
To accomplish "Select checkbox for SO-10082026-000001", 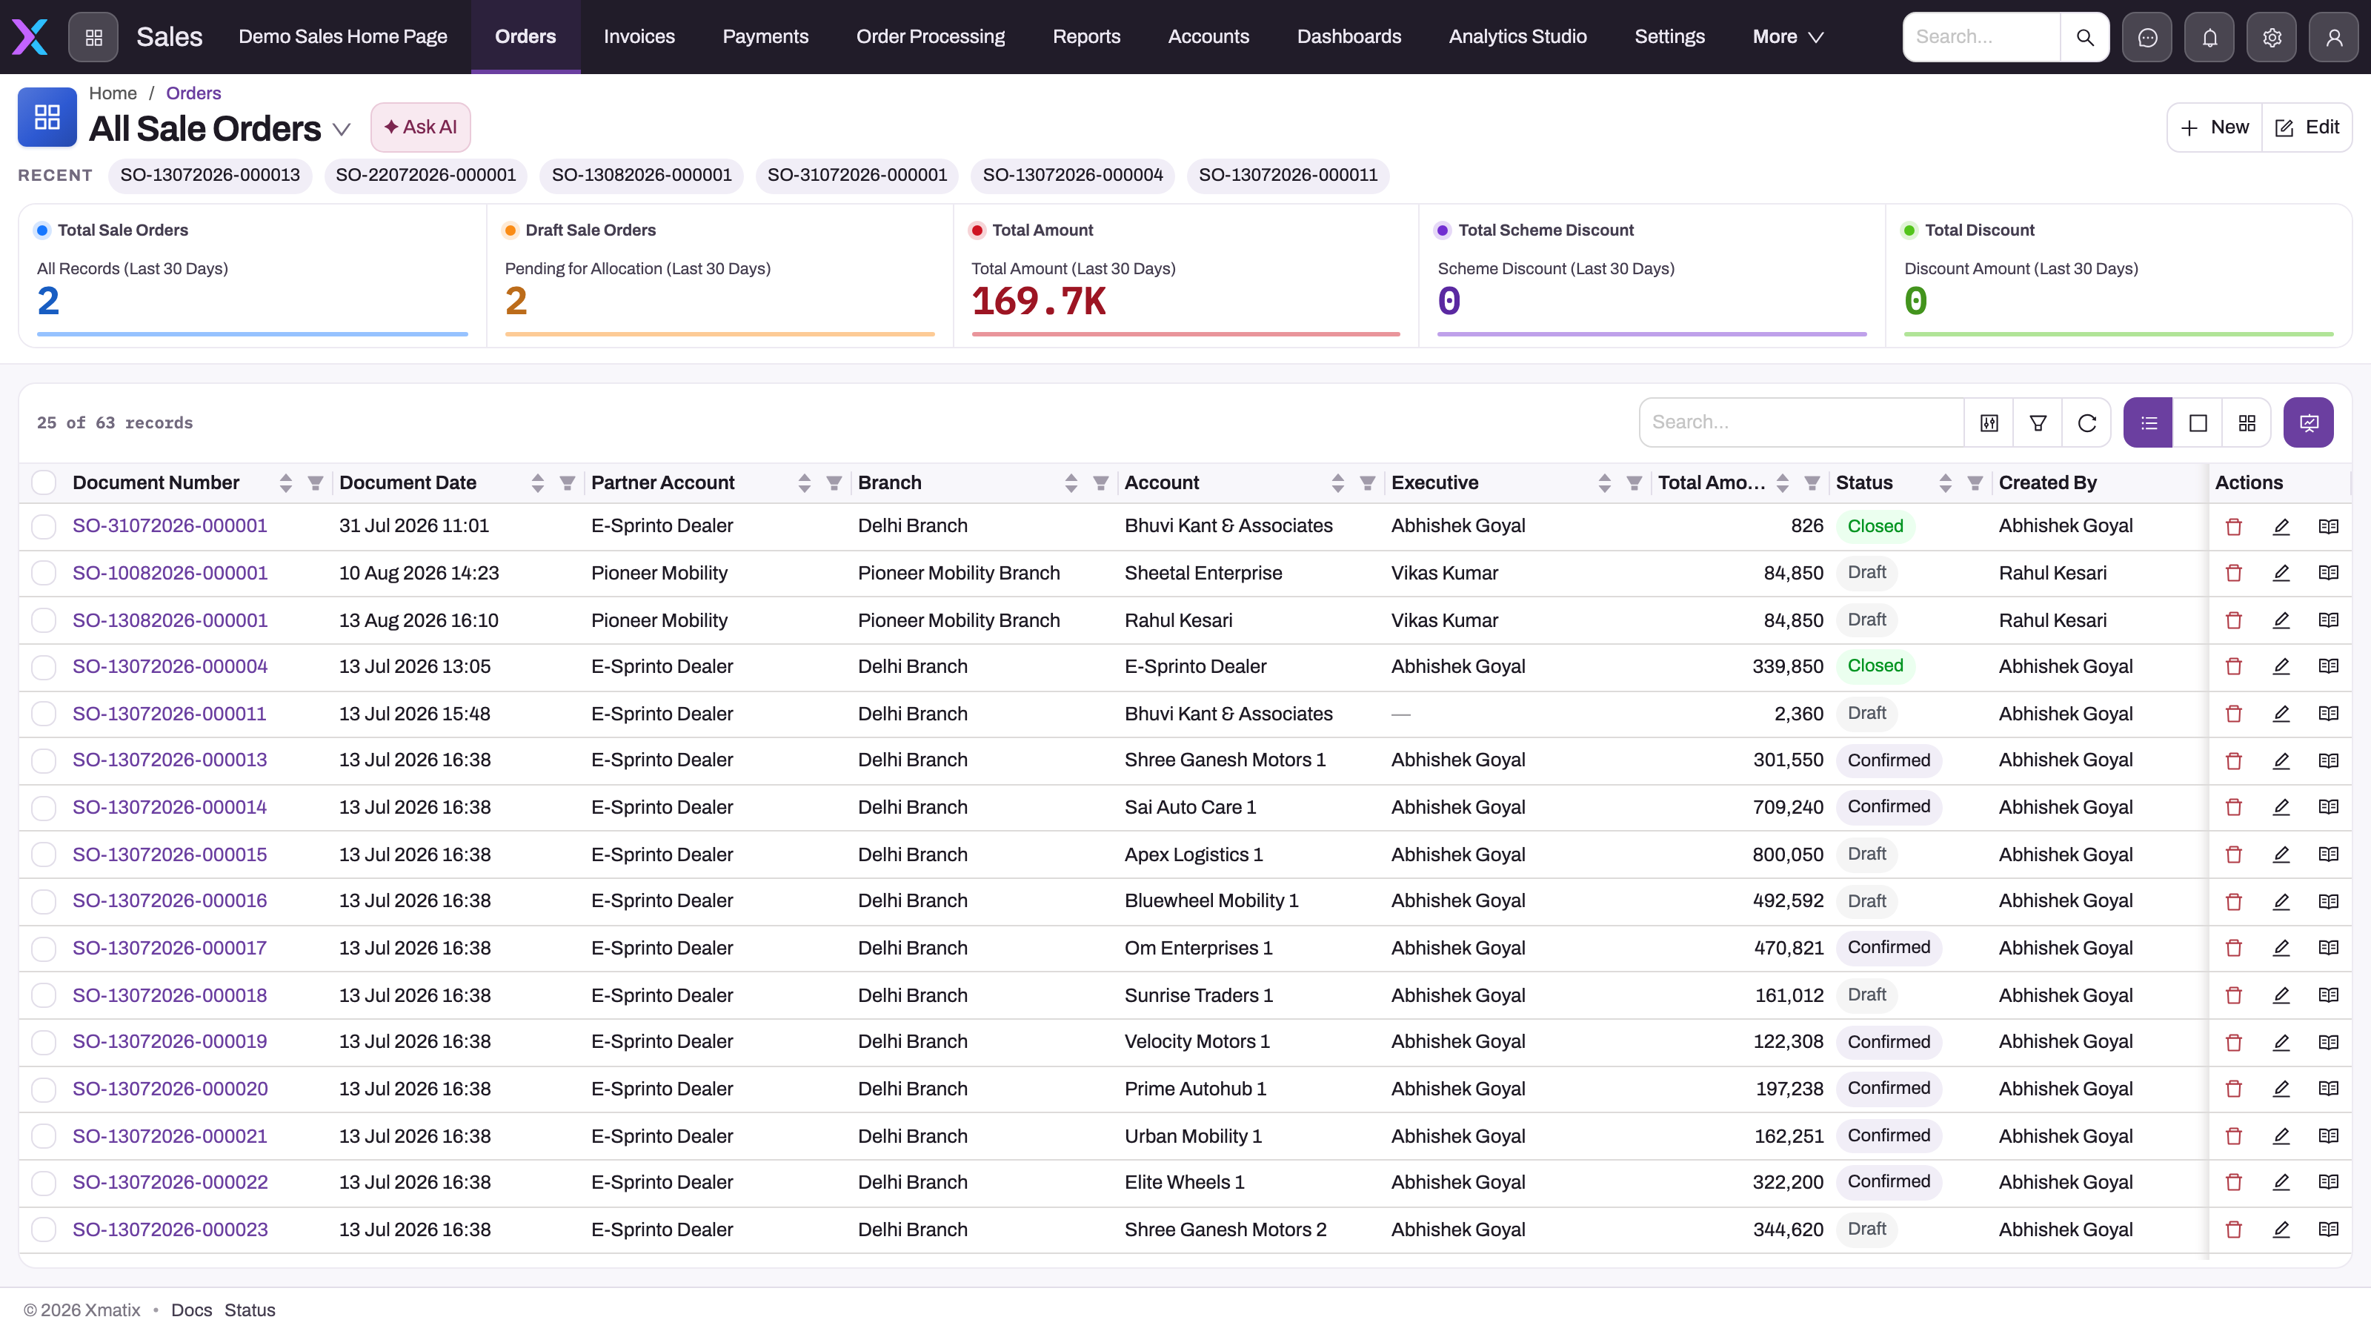I will [43, 573].
